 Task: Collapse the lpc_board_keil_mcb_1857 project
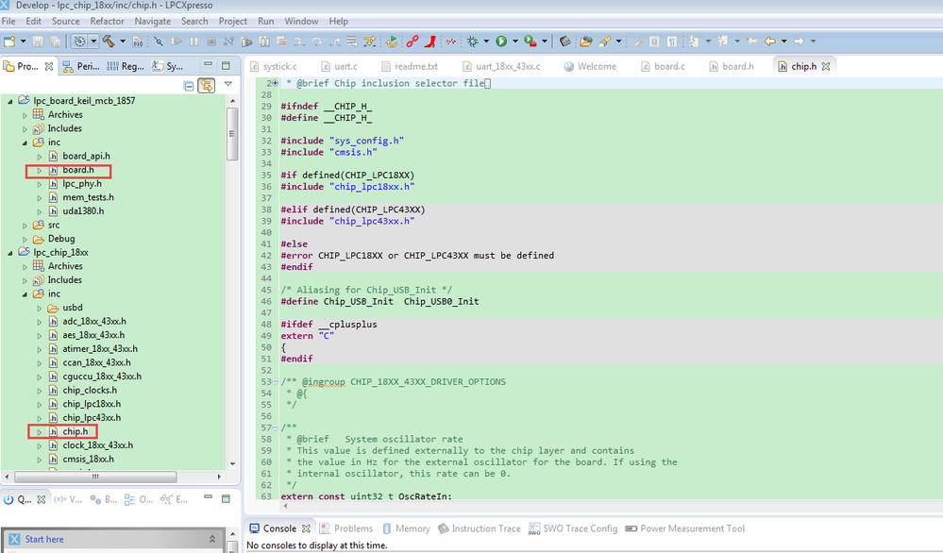(9, 101)
